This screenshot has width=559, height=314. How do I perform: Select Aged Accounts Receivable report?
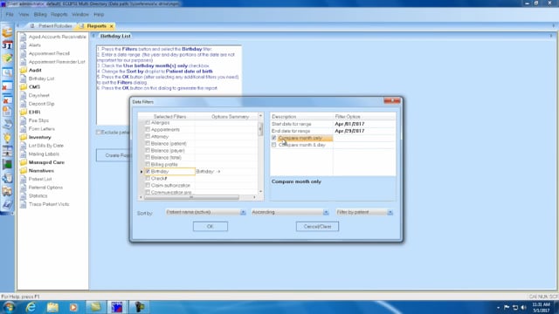pyautogui.click(x=57, y=37)
